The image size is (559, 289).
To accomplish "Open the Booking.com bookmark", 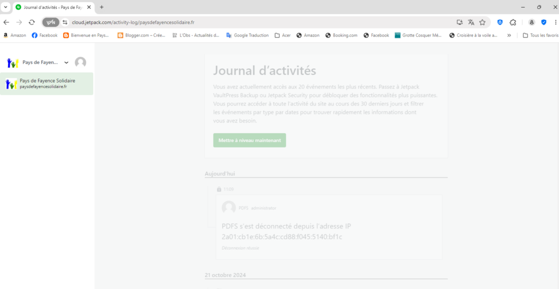I will pyautogui.click(x=341, y=36).
